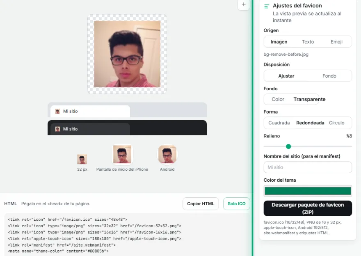Click the apple-touch-icon code line
The width and height of the screenshot is (361, 256).
point(95,239)
